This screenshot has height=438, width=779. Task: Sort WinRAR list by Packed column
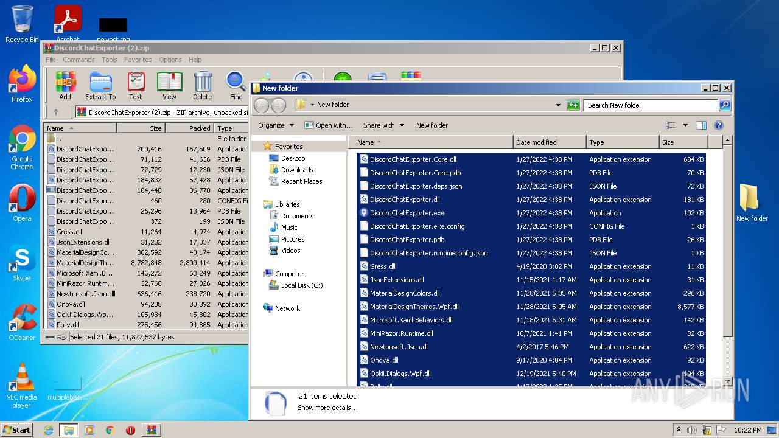[189, 128]
